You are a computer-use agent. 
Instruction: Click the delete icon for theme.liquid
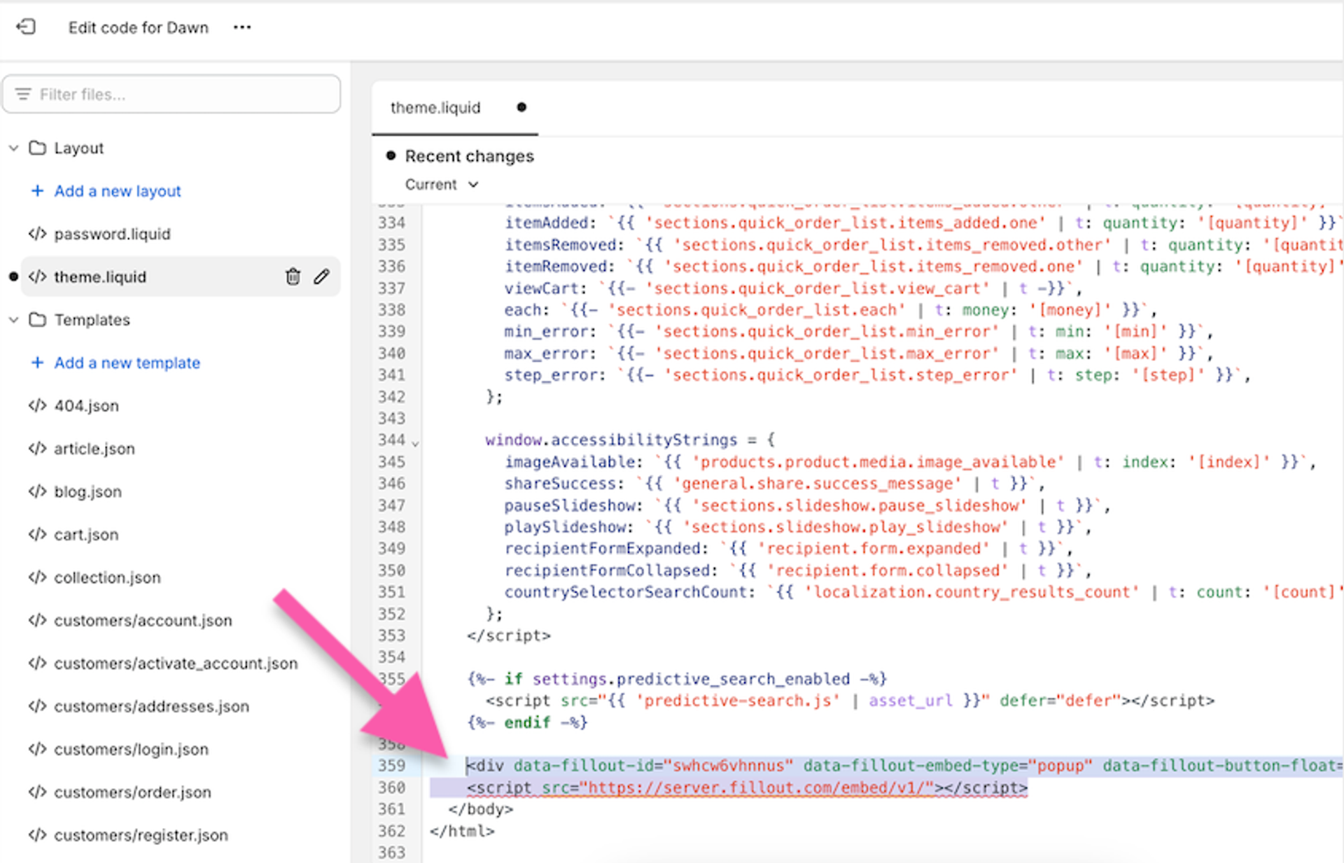point(295,277)
